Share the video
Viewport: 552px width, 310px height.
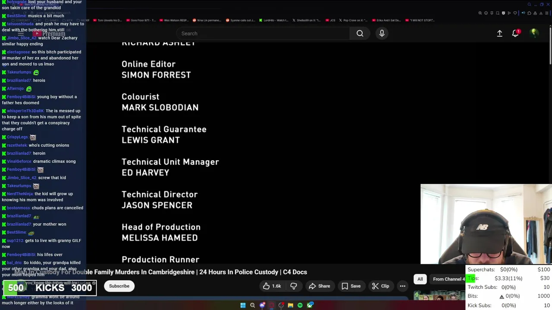tap(319, 286)
